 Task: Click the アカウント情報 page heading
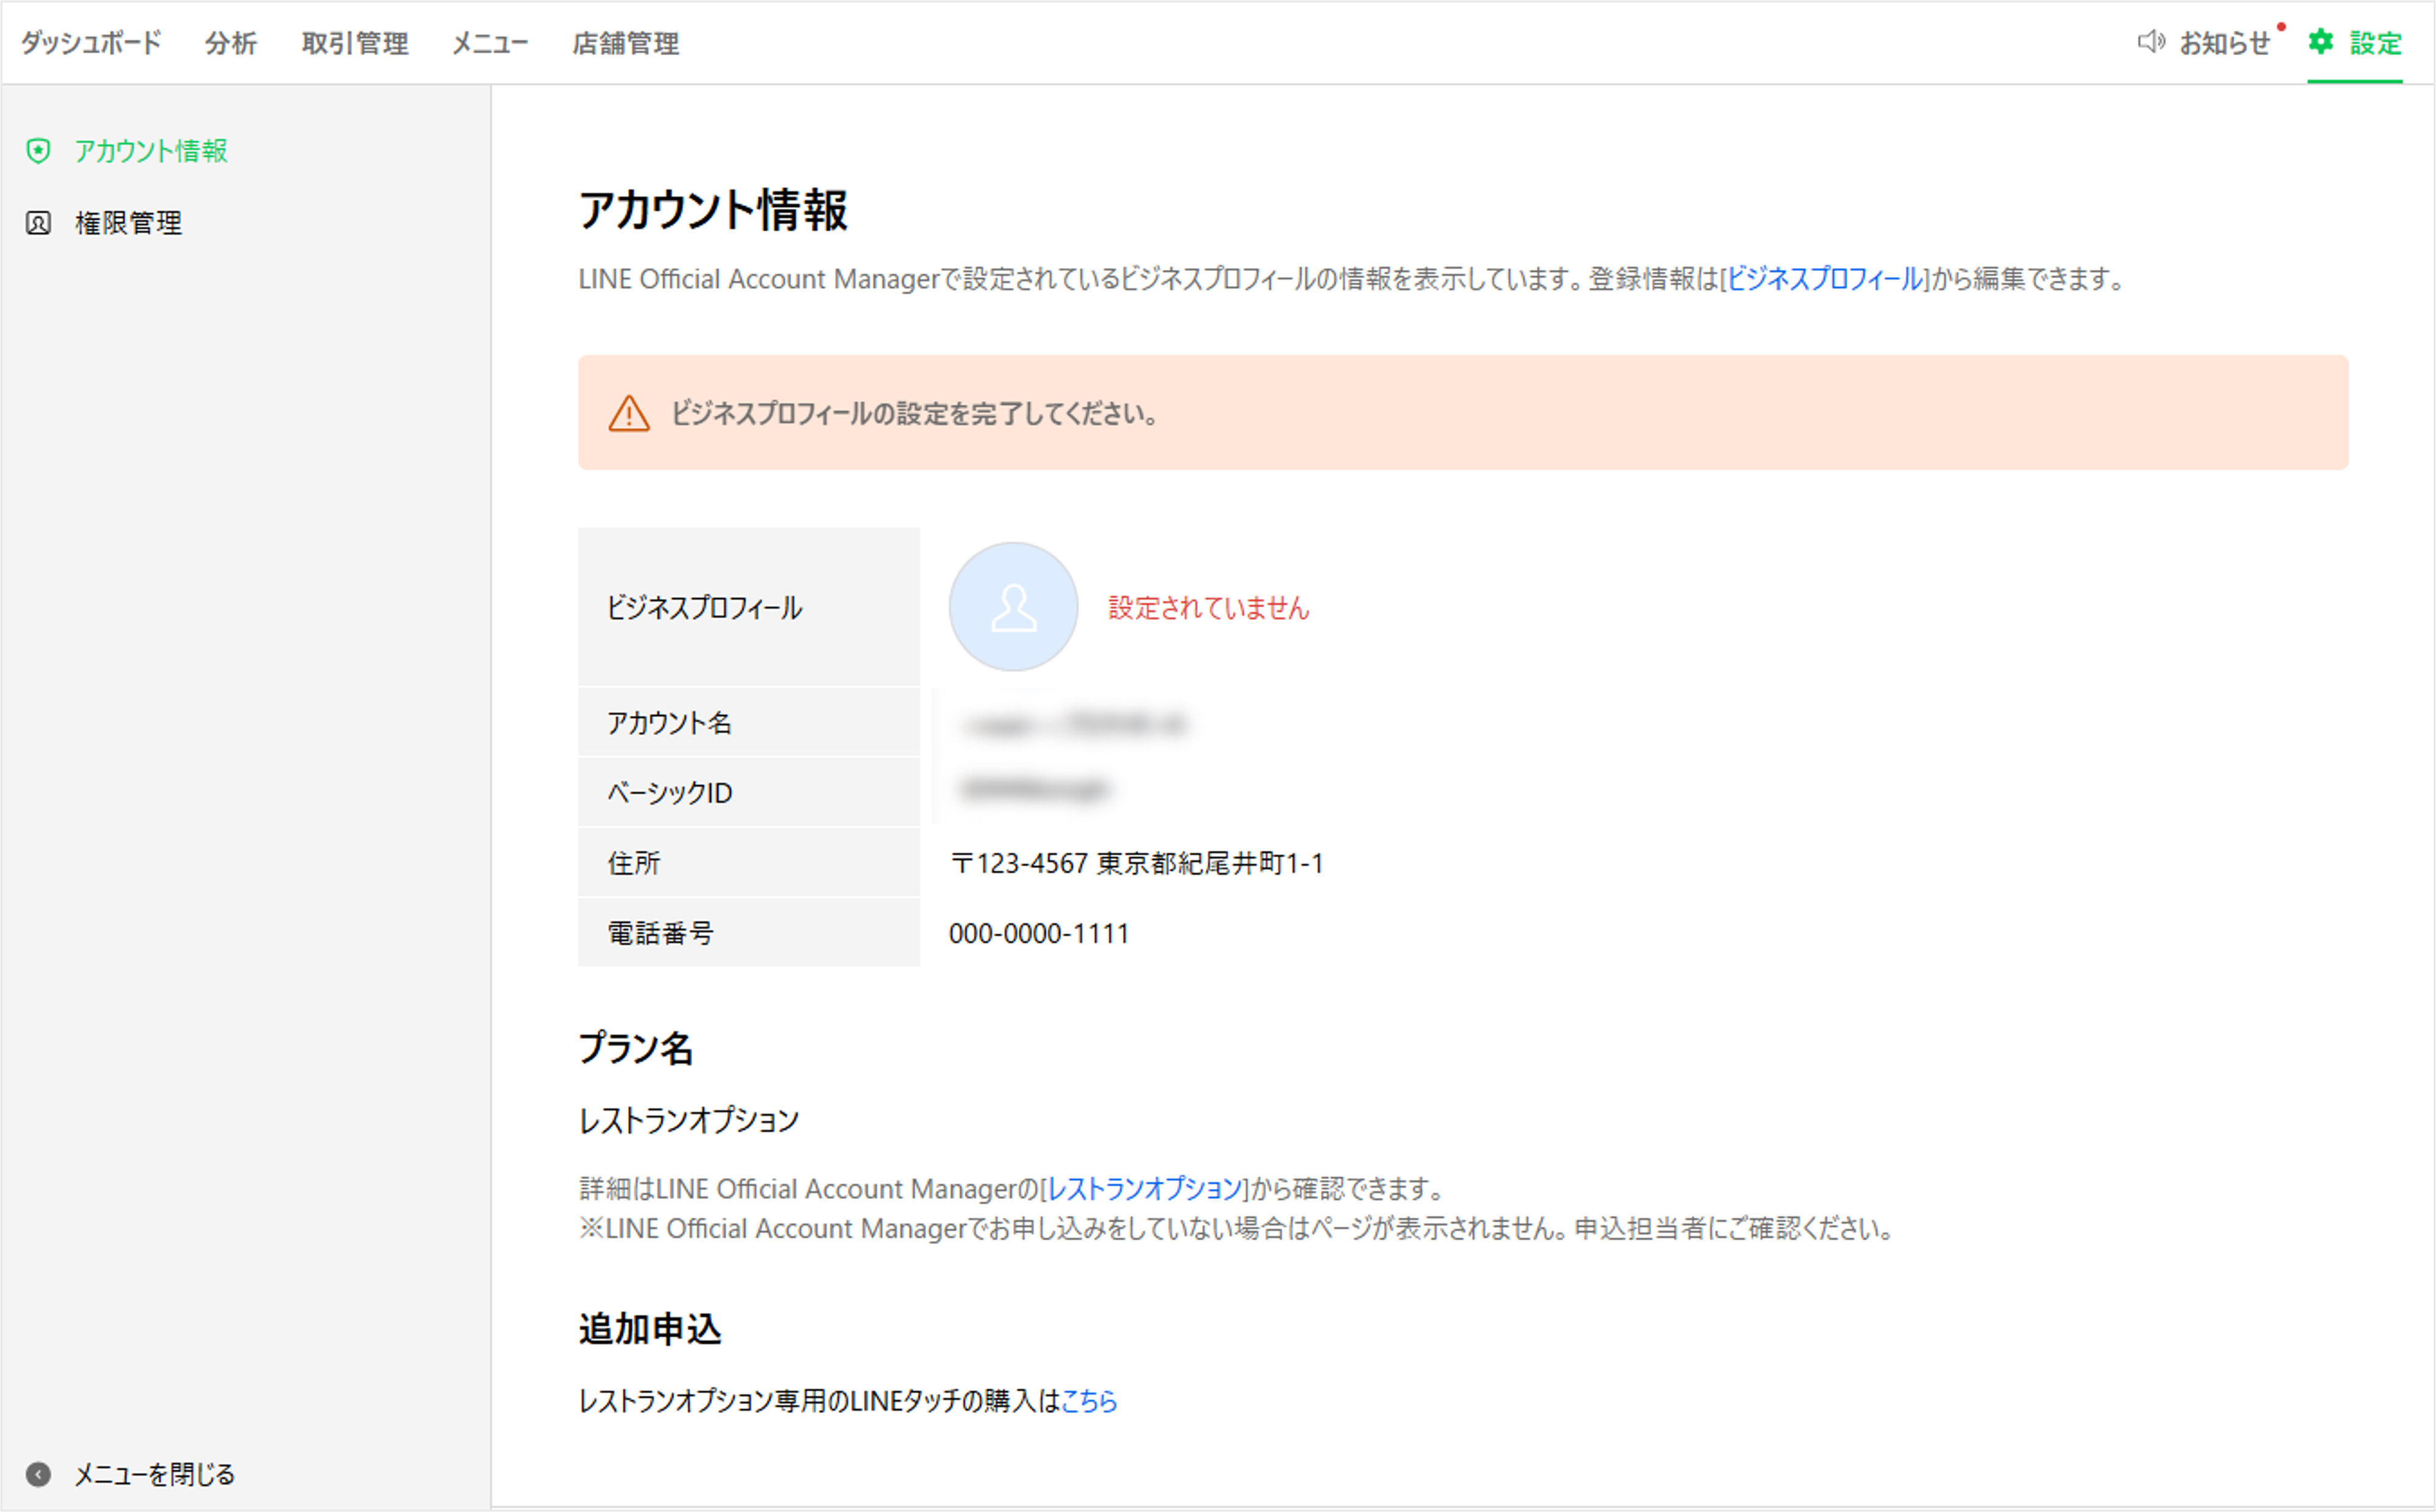(712, 210)
